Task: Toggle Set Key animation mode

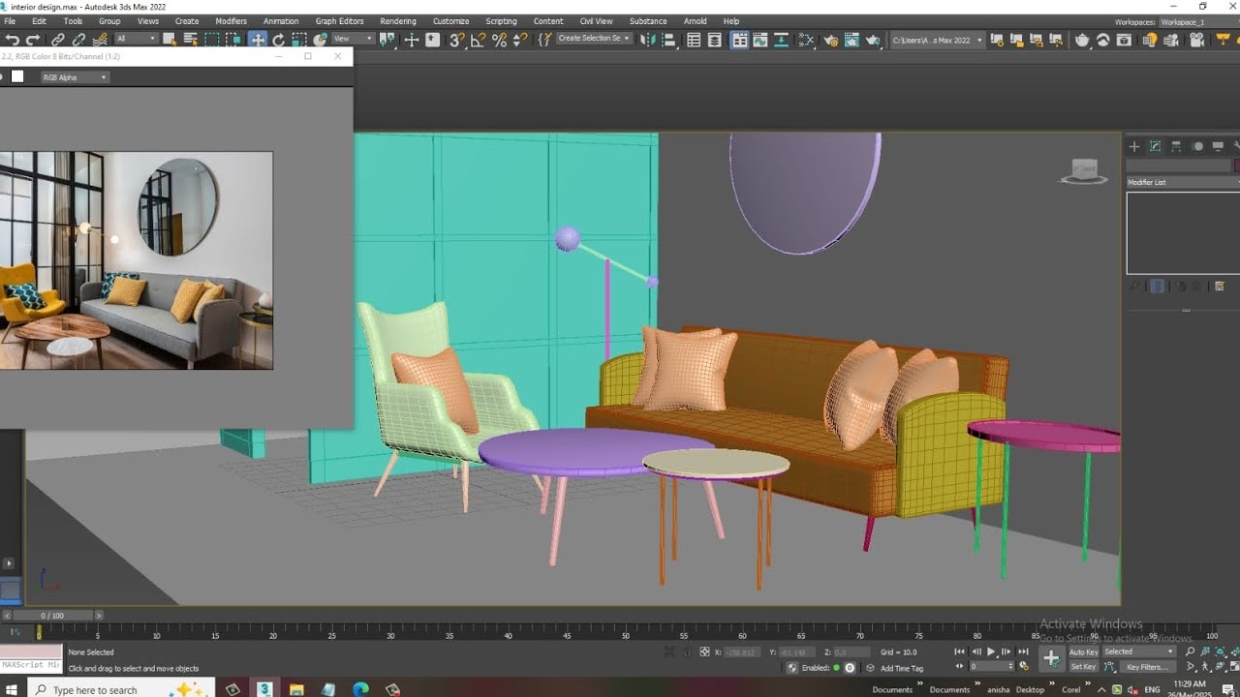Action: click(x=1083, y=666)
